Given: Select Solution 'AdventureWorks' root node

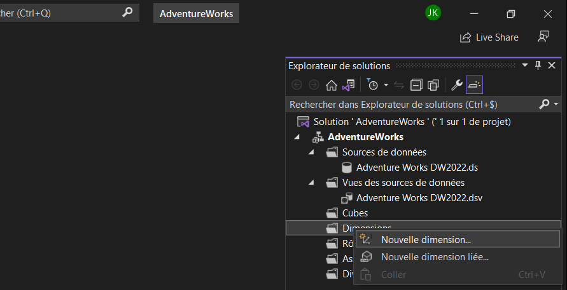Looking at the screenshot, I should tap(412, 122).
